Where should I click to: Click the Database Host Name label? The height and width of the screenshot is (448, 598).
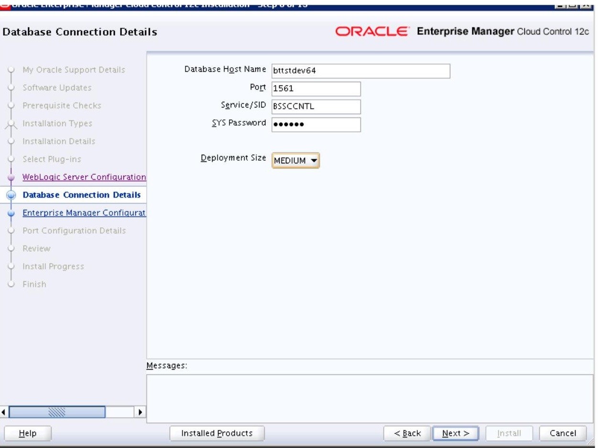coord(226,69)
